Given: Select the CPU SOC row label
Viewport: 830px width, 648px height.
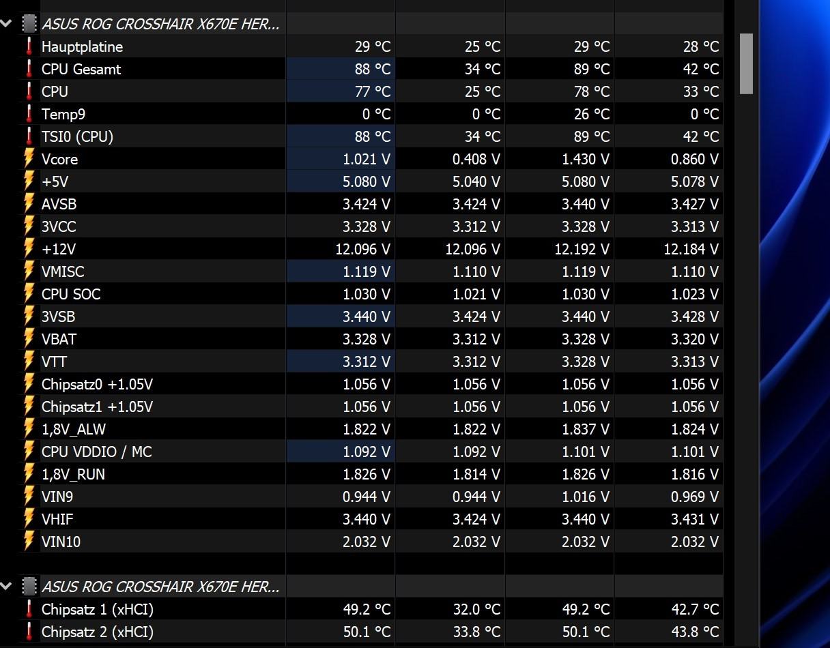Looking at the screenshot, I should pyautogui.click(x=71, y=294).
